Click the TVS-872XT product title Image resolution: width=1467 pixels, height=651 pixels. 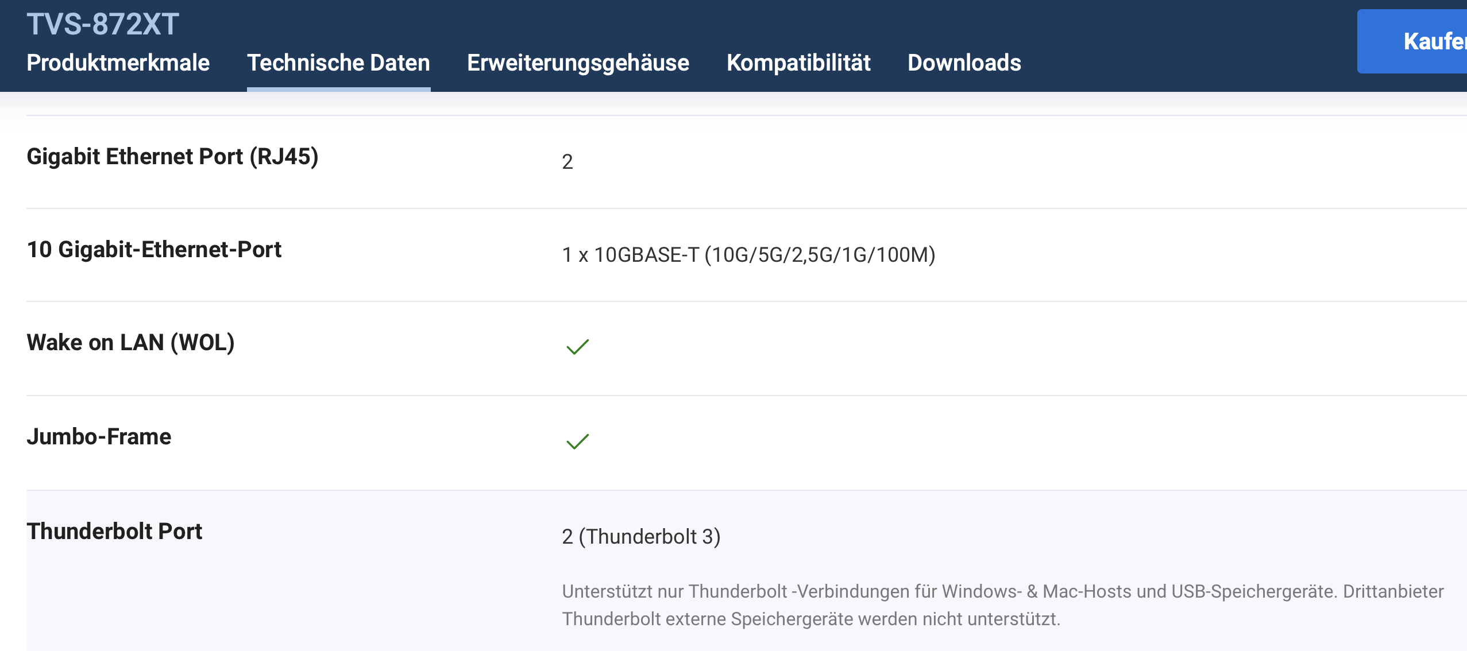(x=103, y=25)
